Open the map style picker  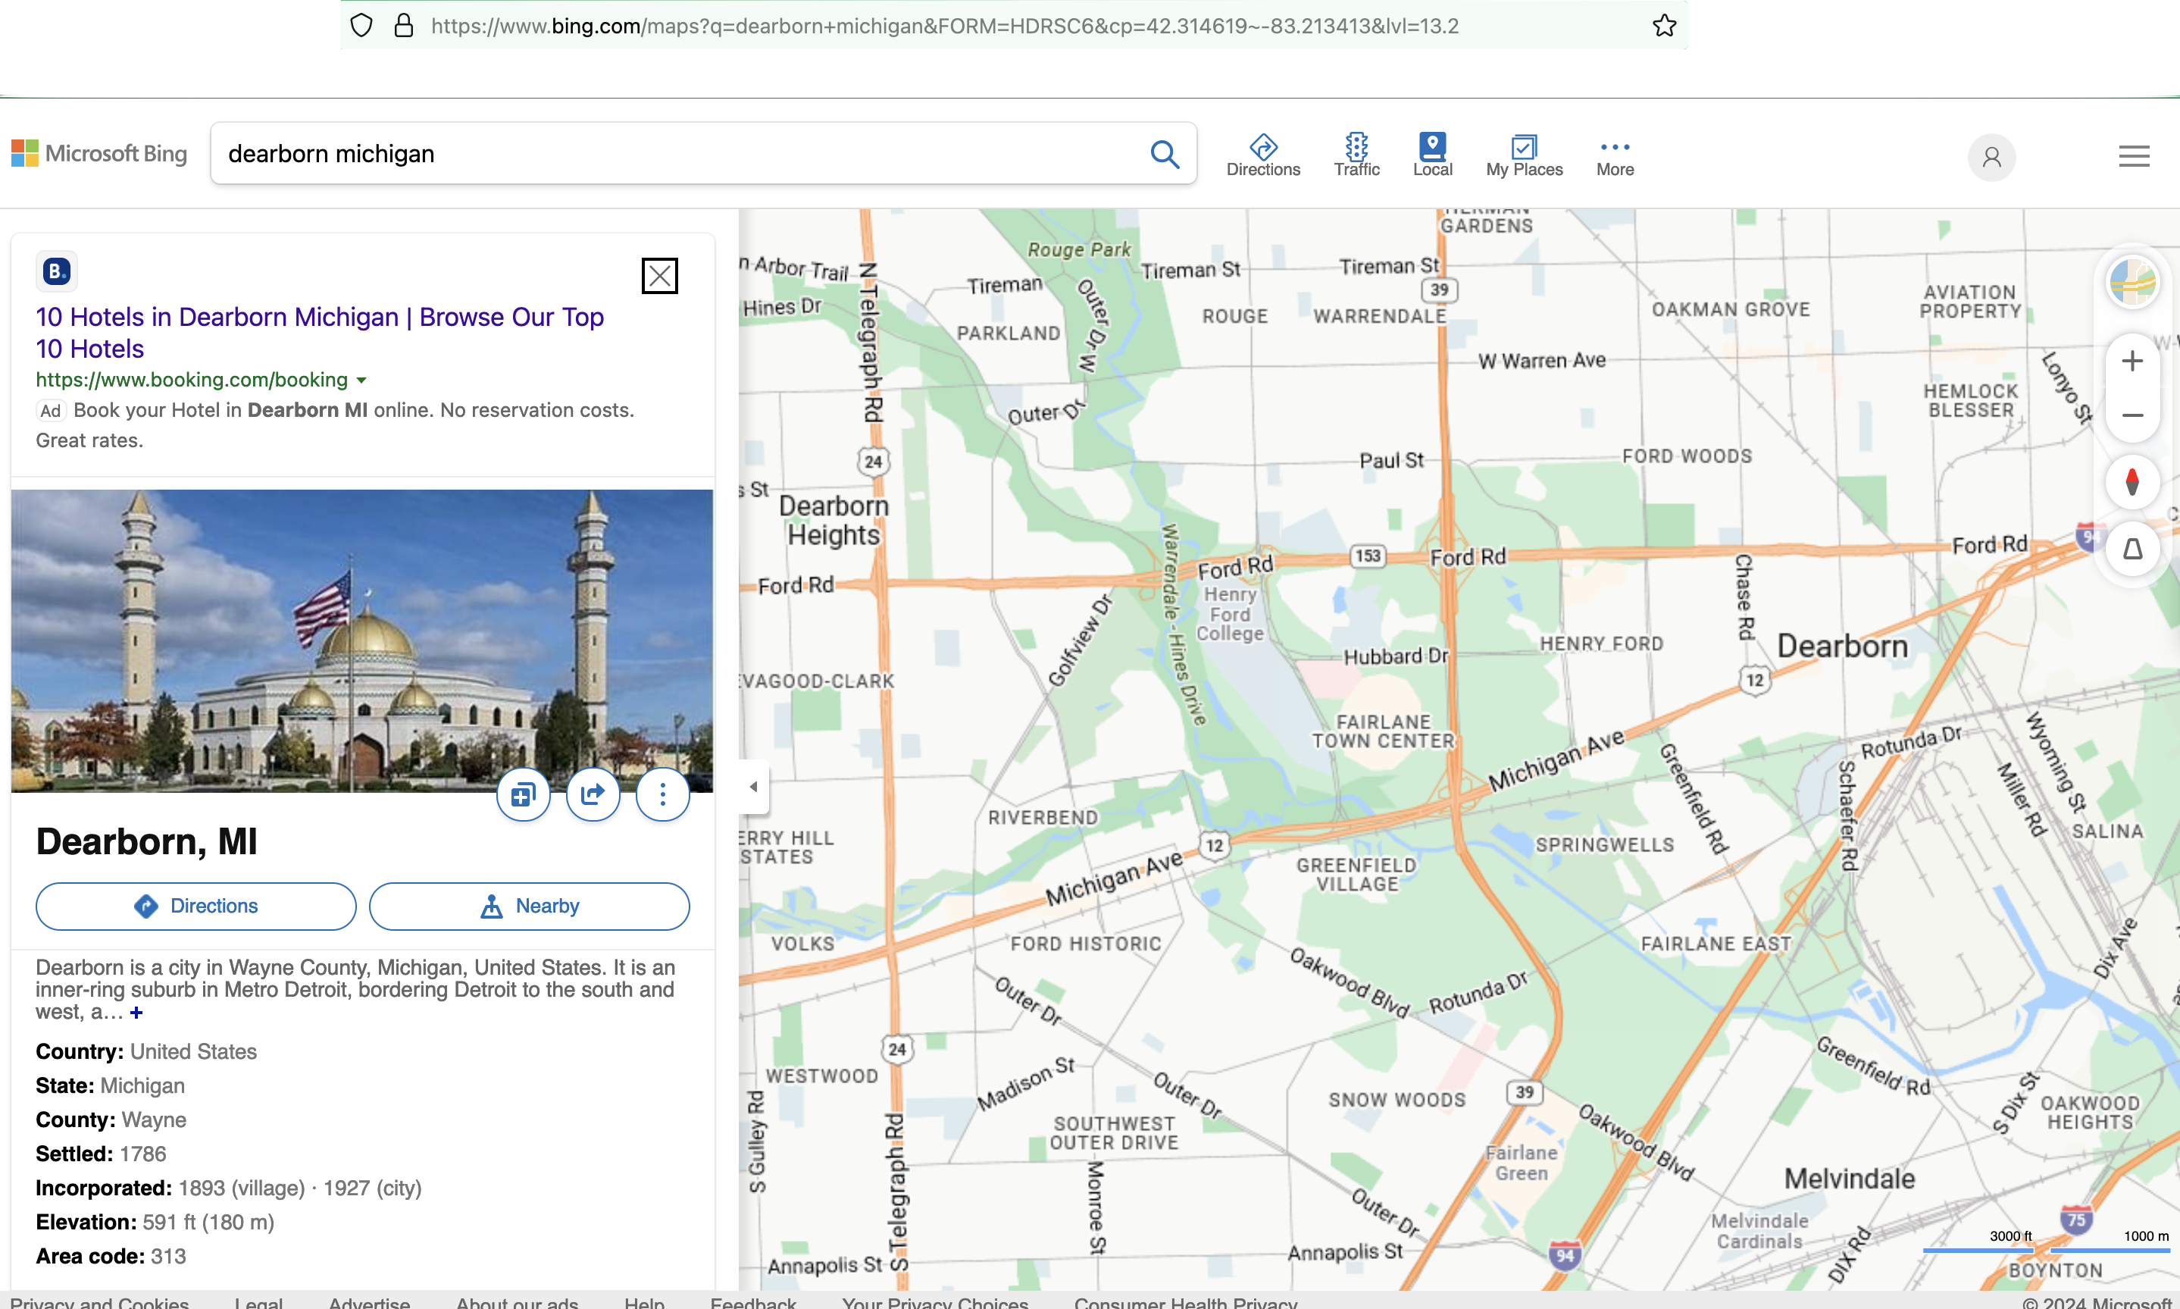click(x=2132, y=281)
